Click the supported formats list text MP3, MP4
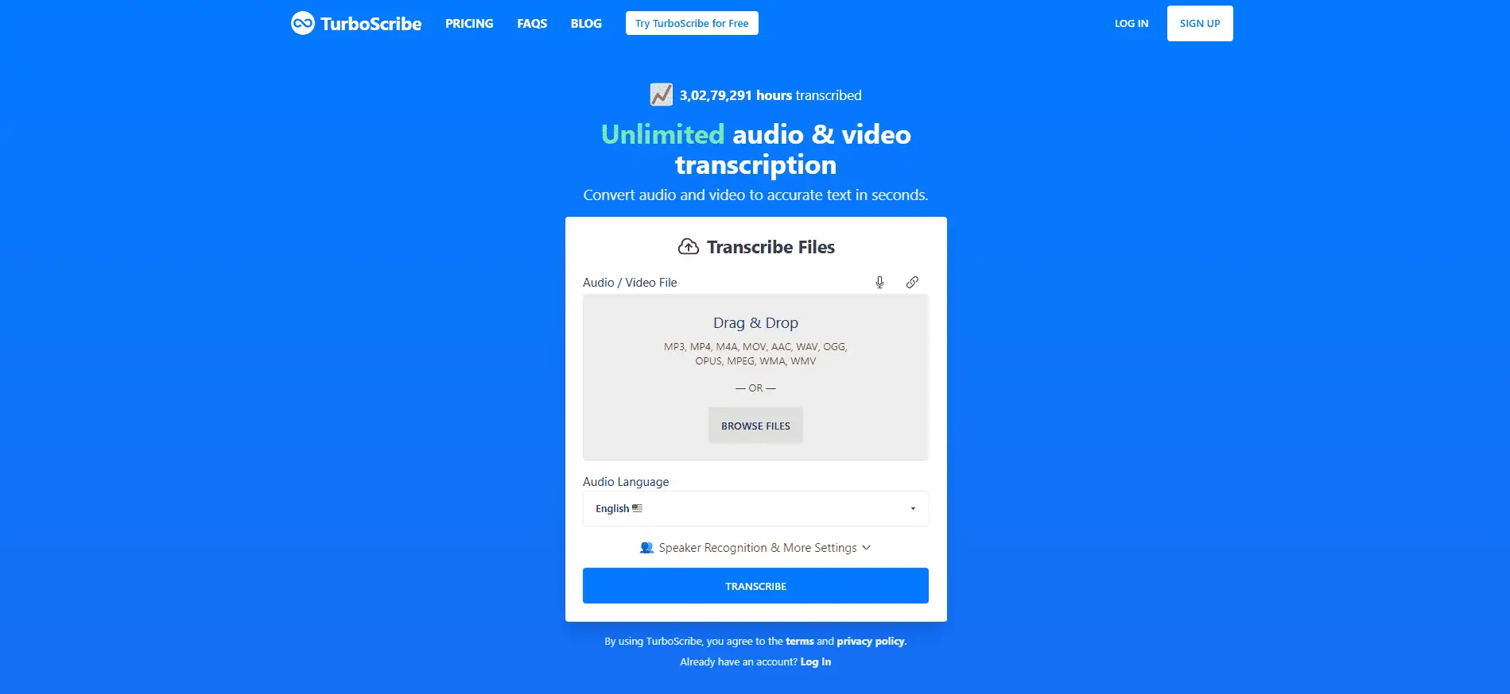The width and height of the screenshot is (1510, 694). (755, 353)
